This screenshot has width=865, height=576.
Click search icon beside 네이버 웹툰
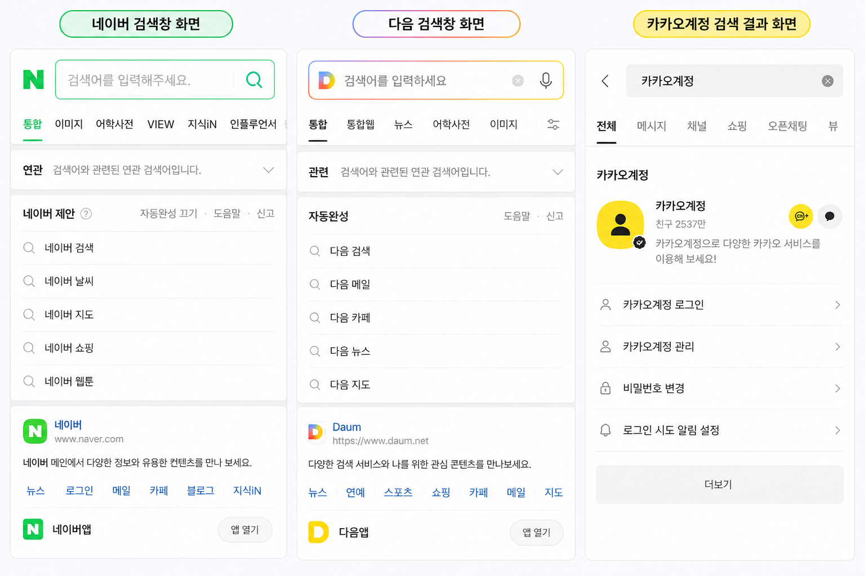click(29, 381)
